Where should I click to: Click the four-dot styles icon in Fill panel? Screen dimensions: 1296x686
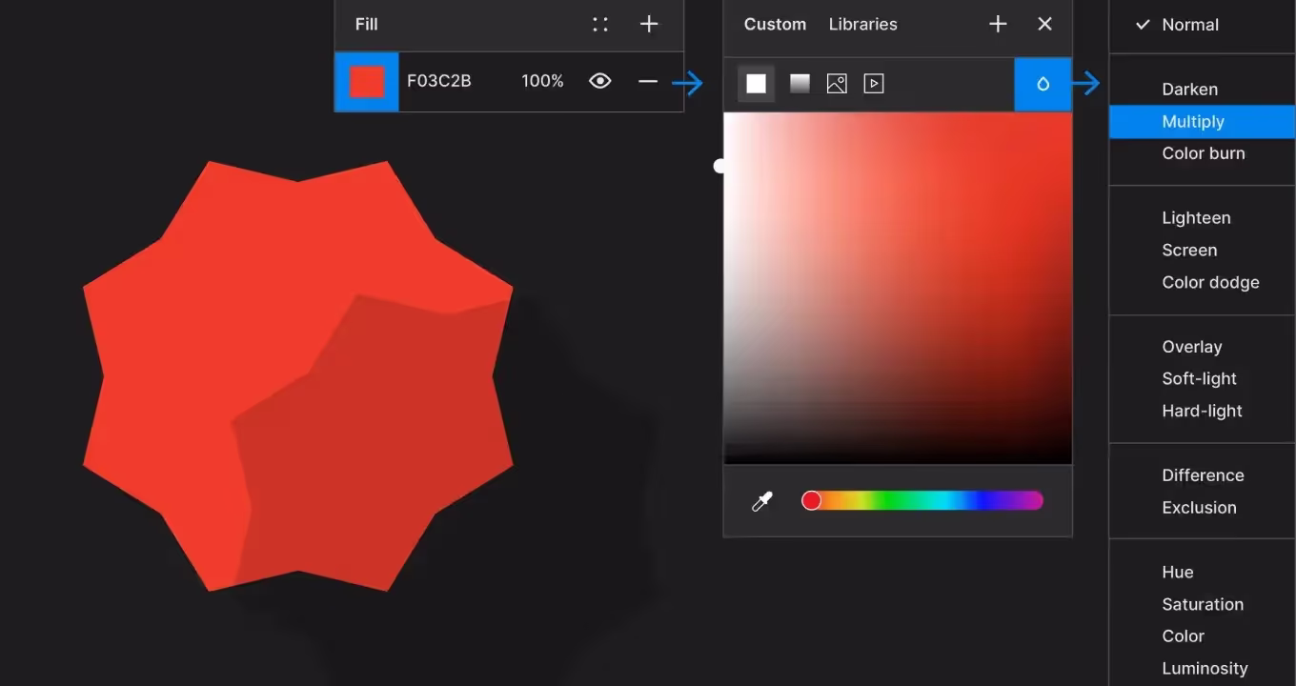click(x=600, y=25)
